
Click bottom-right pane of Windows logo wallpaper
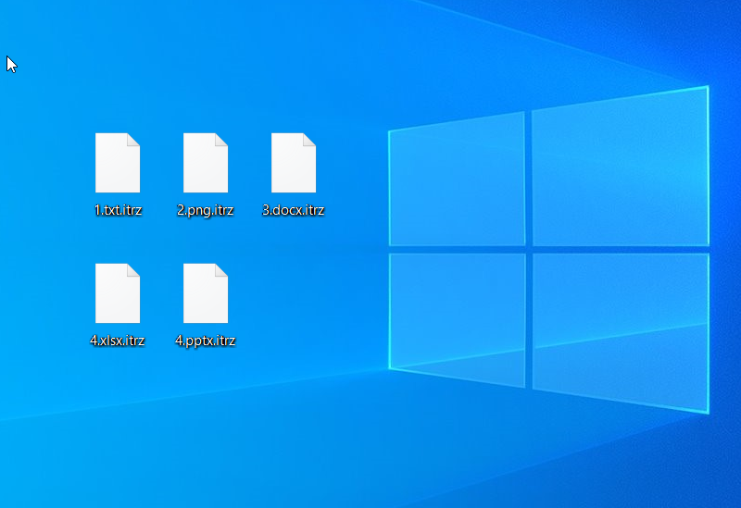[x=619, y=328]
